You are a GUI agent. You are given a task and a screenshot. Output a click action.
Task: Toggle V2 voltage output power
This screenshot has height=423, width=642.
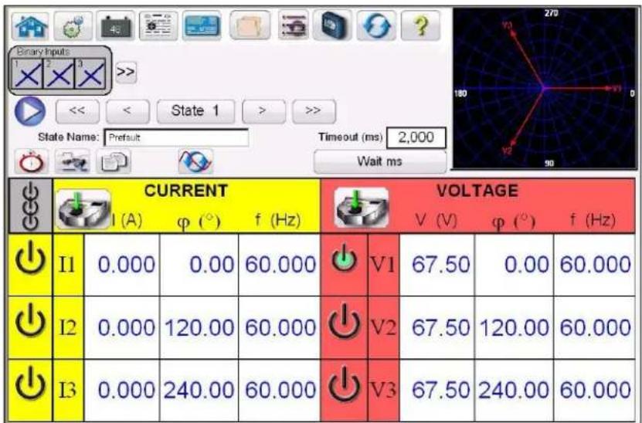click(345, 326)
